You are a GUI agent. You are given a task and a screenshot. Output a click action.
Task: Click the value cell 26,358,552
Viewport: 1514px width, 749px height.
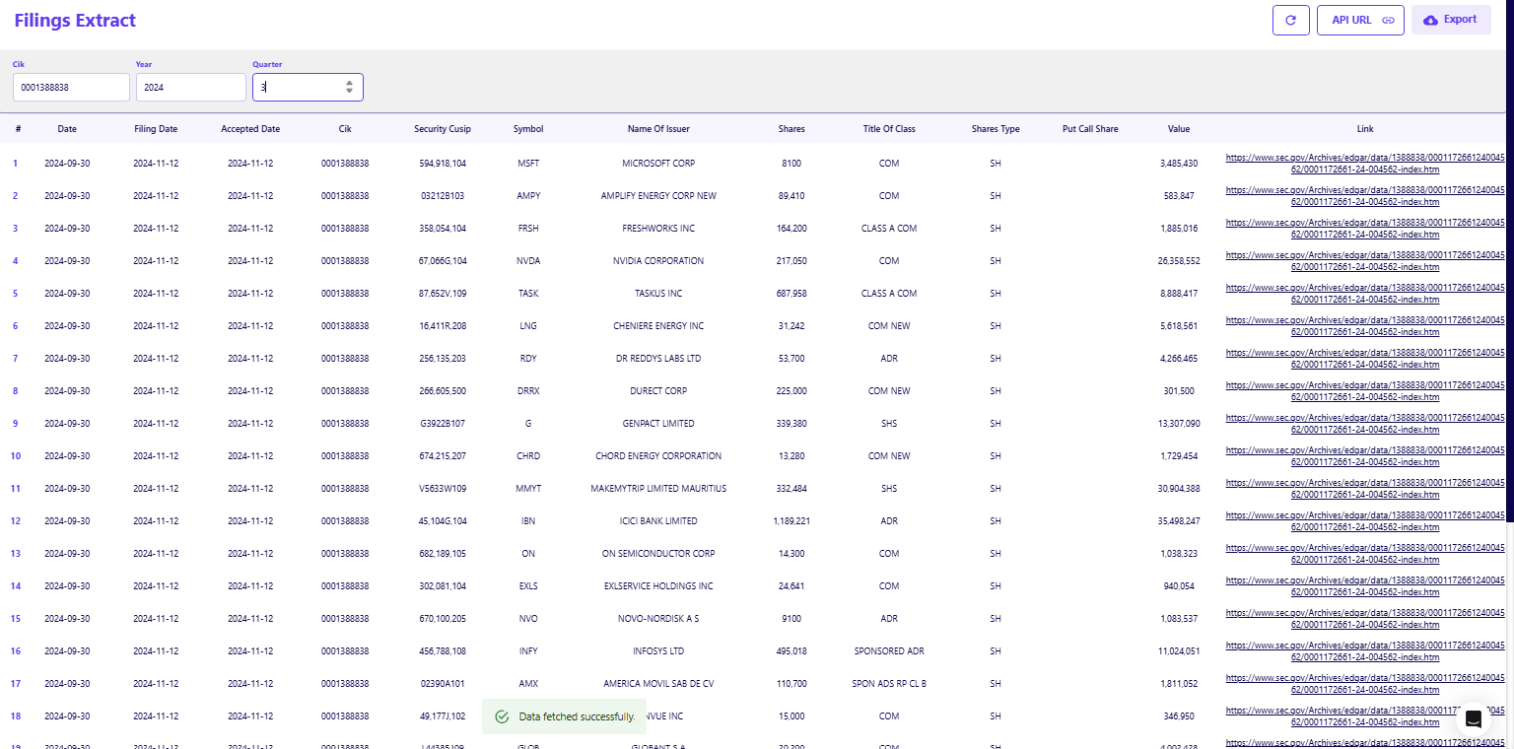click(x=1179, y=261)
